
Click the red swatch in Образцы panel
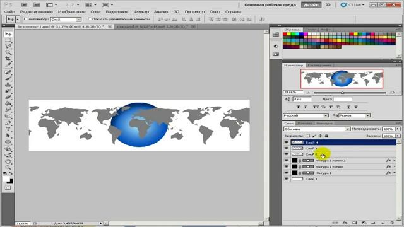tap(285, 34)
